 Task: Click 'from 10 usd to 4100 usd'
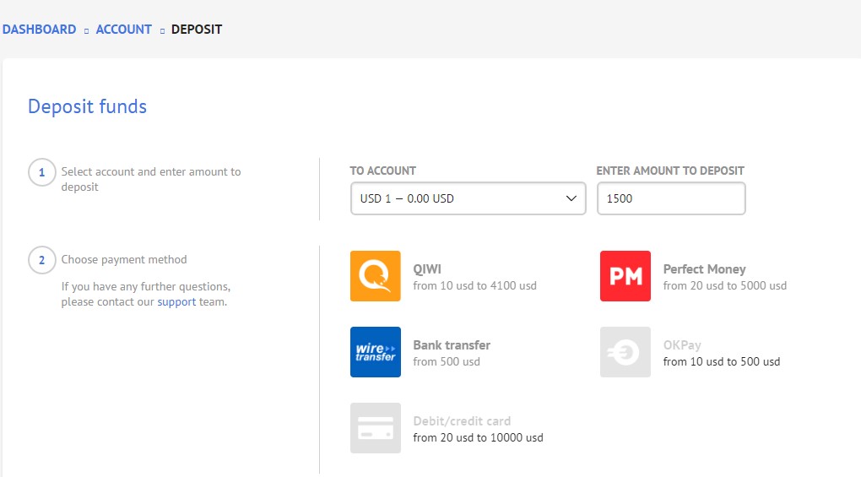coord(474,285)
